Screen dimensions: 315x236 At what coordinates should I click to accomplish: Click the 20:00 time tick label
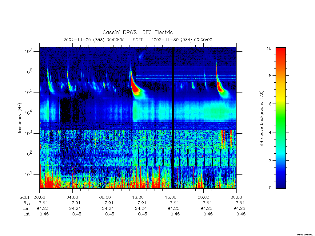click(x=203, y=198)
